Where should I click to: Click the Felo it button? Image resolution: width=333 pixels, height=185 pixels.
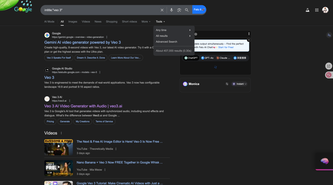coord(199,10)
